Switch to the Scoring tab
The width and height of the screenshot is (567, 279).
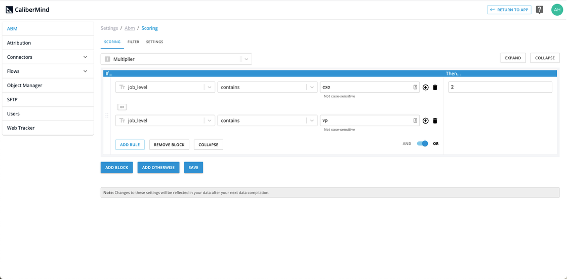click(112, 42)
